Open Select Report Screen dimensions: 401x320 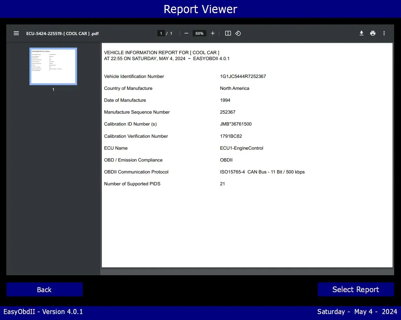coord(356,289)
